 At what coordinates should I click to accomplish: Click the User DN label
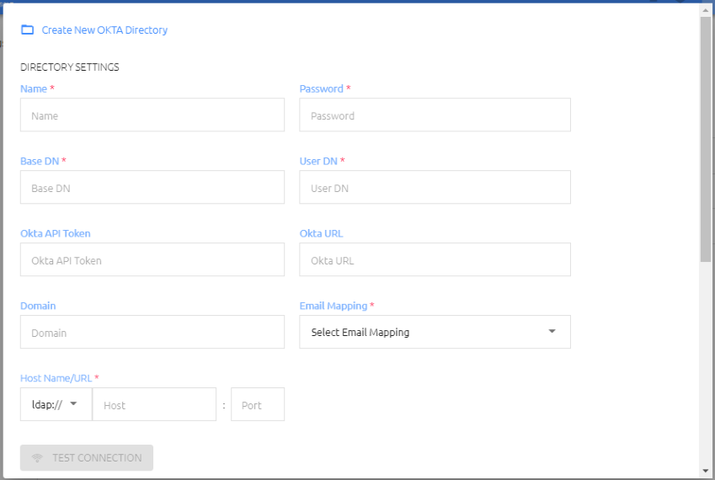click(318, 162)
